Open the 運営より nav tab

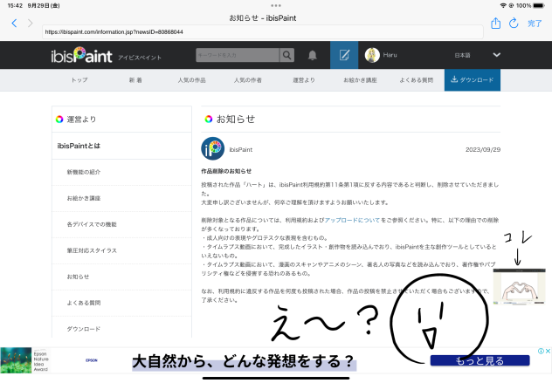[304, 80]
